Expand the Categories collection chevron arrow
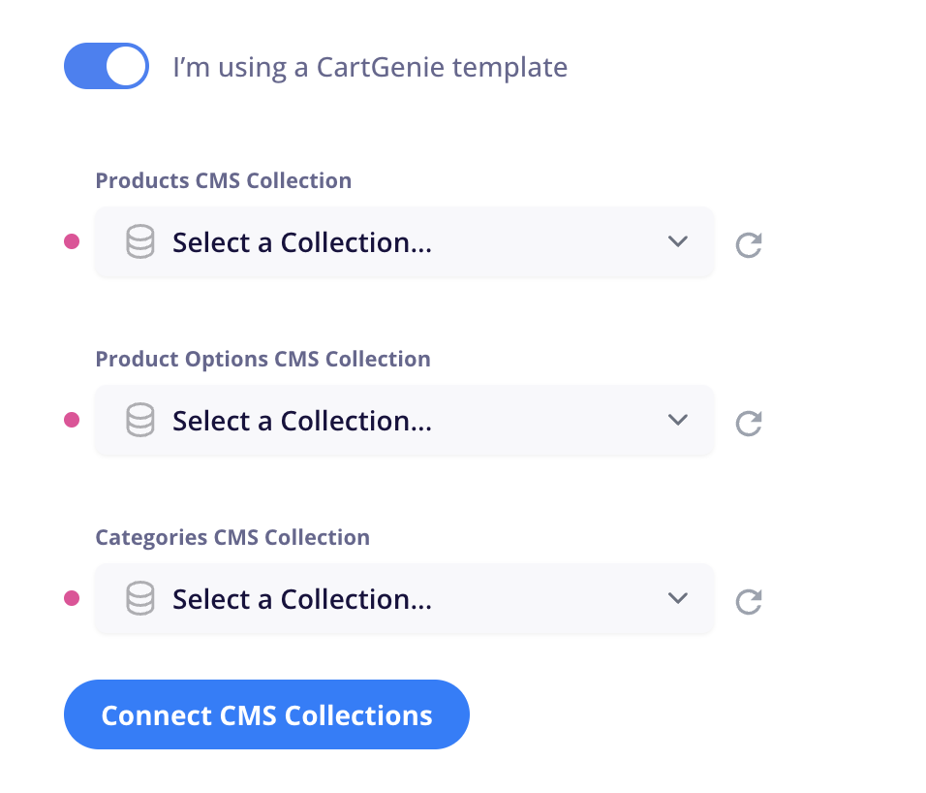Screen dimensions: 926x793 coord(678,598)
